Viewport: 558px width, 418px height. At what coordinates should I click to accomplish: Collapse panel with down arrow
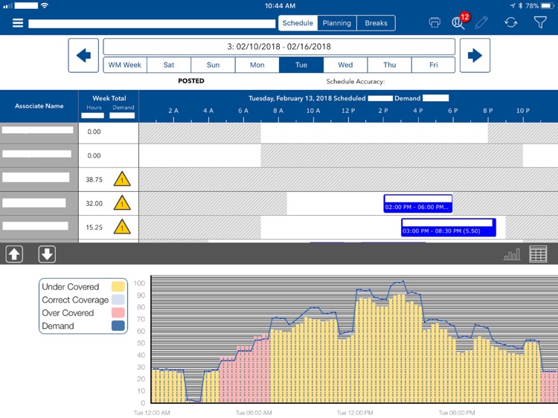(47, 254)
